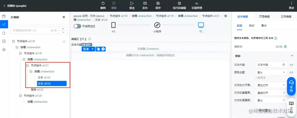Screen dimensions: 297x118
Task: Open the pages icon in left sidebar
Action: [x=4, y=16]
